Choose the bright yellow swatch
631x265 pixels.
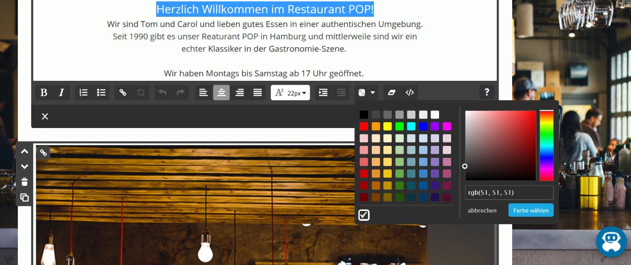pos(388,126)
